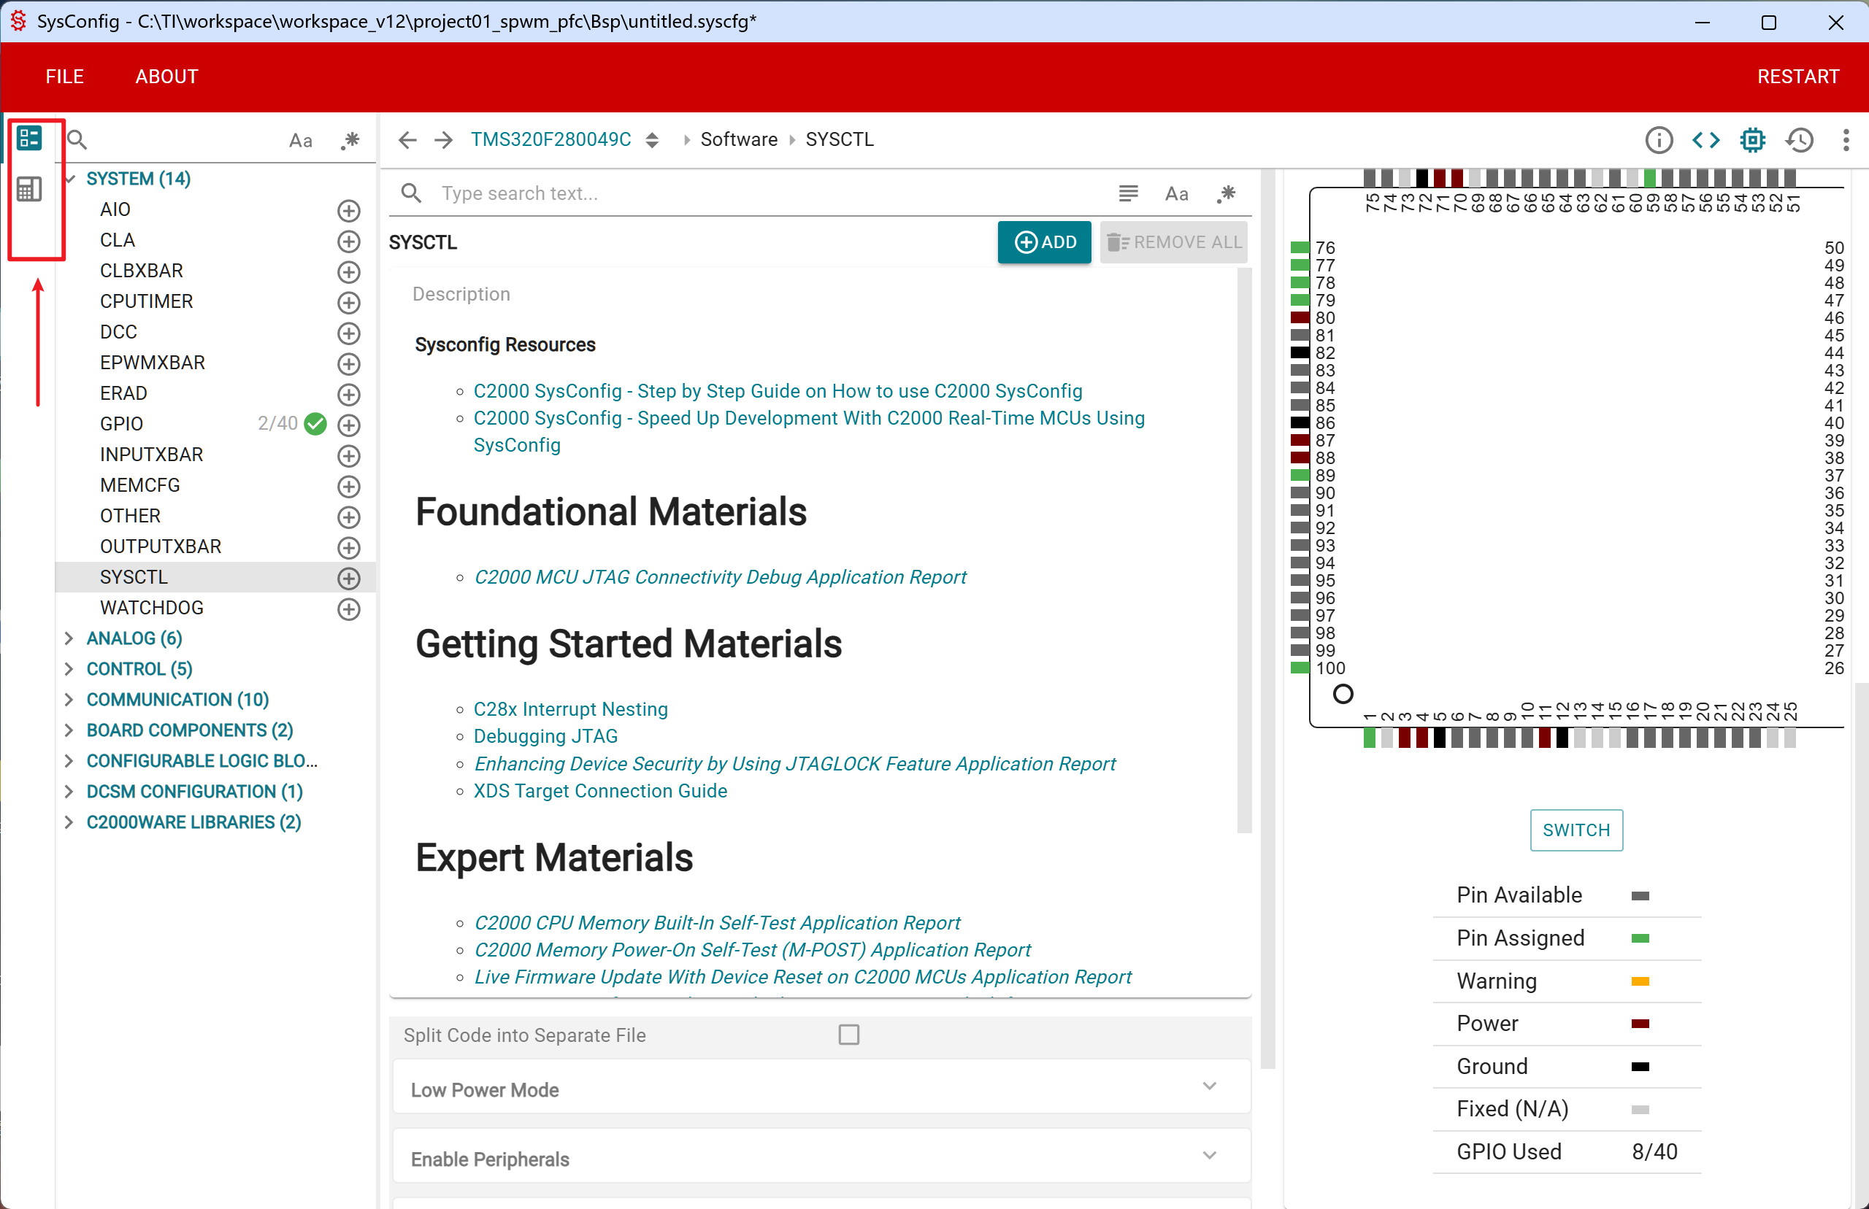Expand BOARD COMPONENTS (2) category
This screenshot has width=1869, height=1209.
pyautogui.click(x=69, y=730)
